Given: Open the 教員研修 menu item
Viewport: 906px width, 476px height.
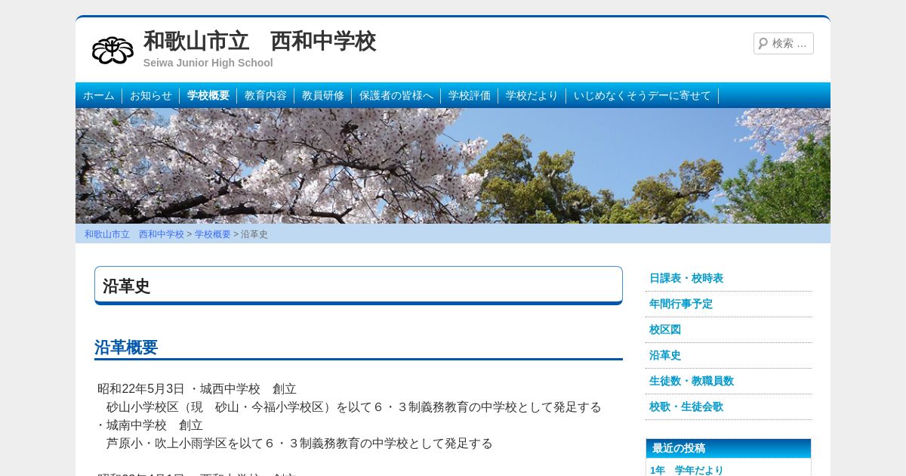Looking at the screenshot, I should [323, 95].
